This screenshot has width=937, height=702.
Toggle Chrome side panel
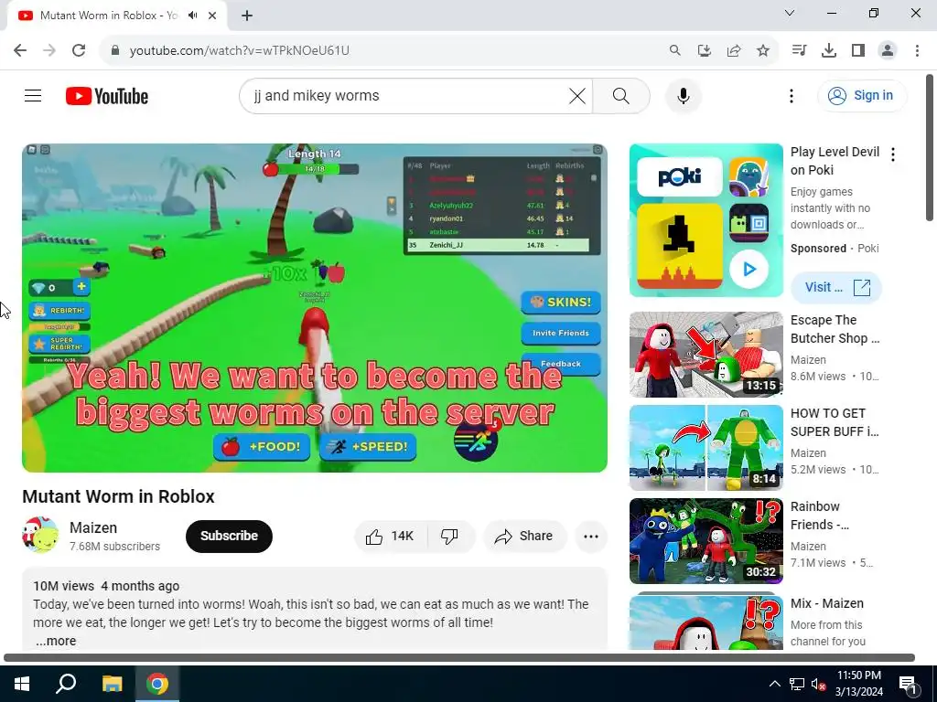tap(858, 50)
